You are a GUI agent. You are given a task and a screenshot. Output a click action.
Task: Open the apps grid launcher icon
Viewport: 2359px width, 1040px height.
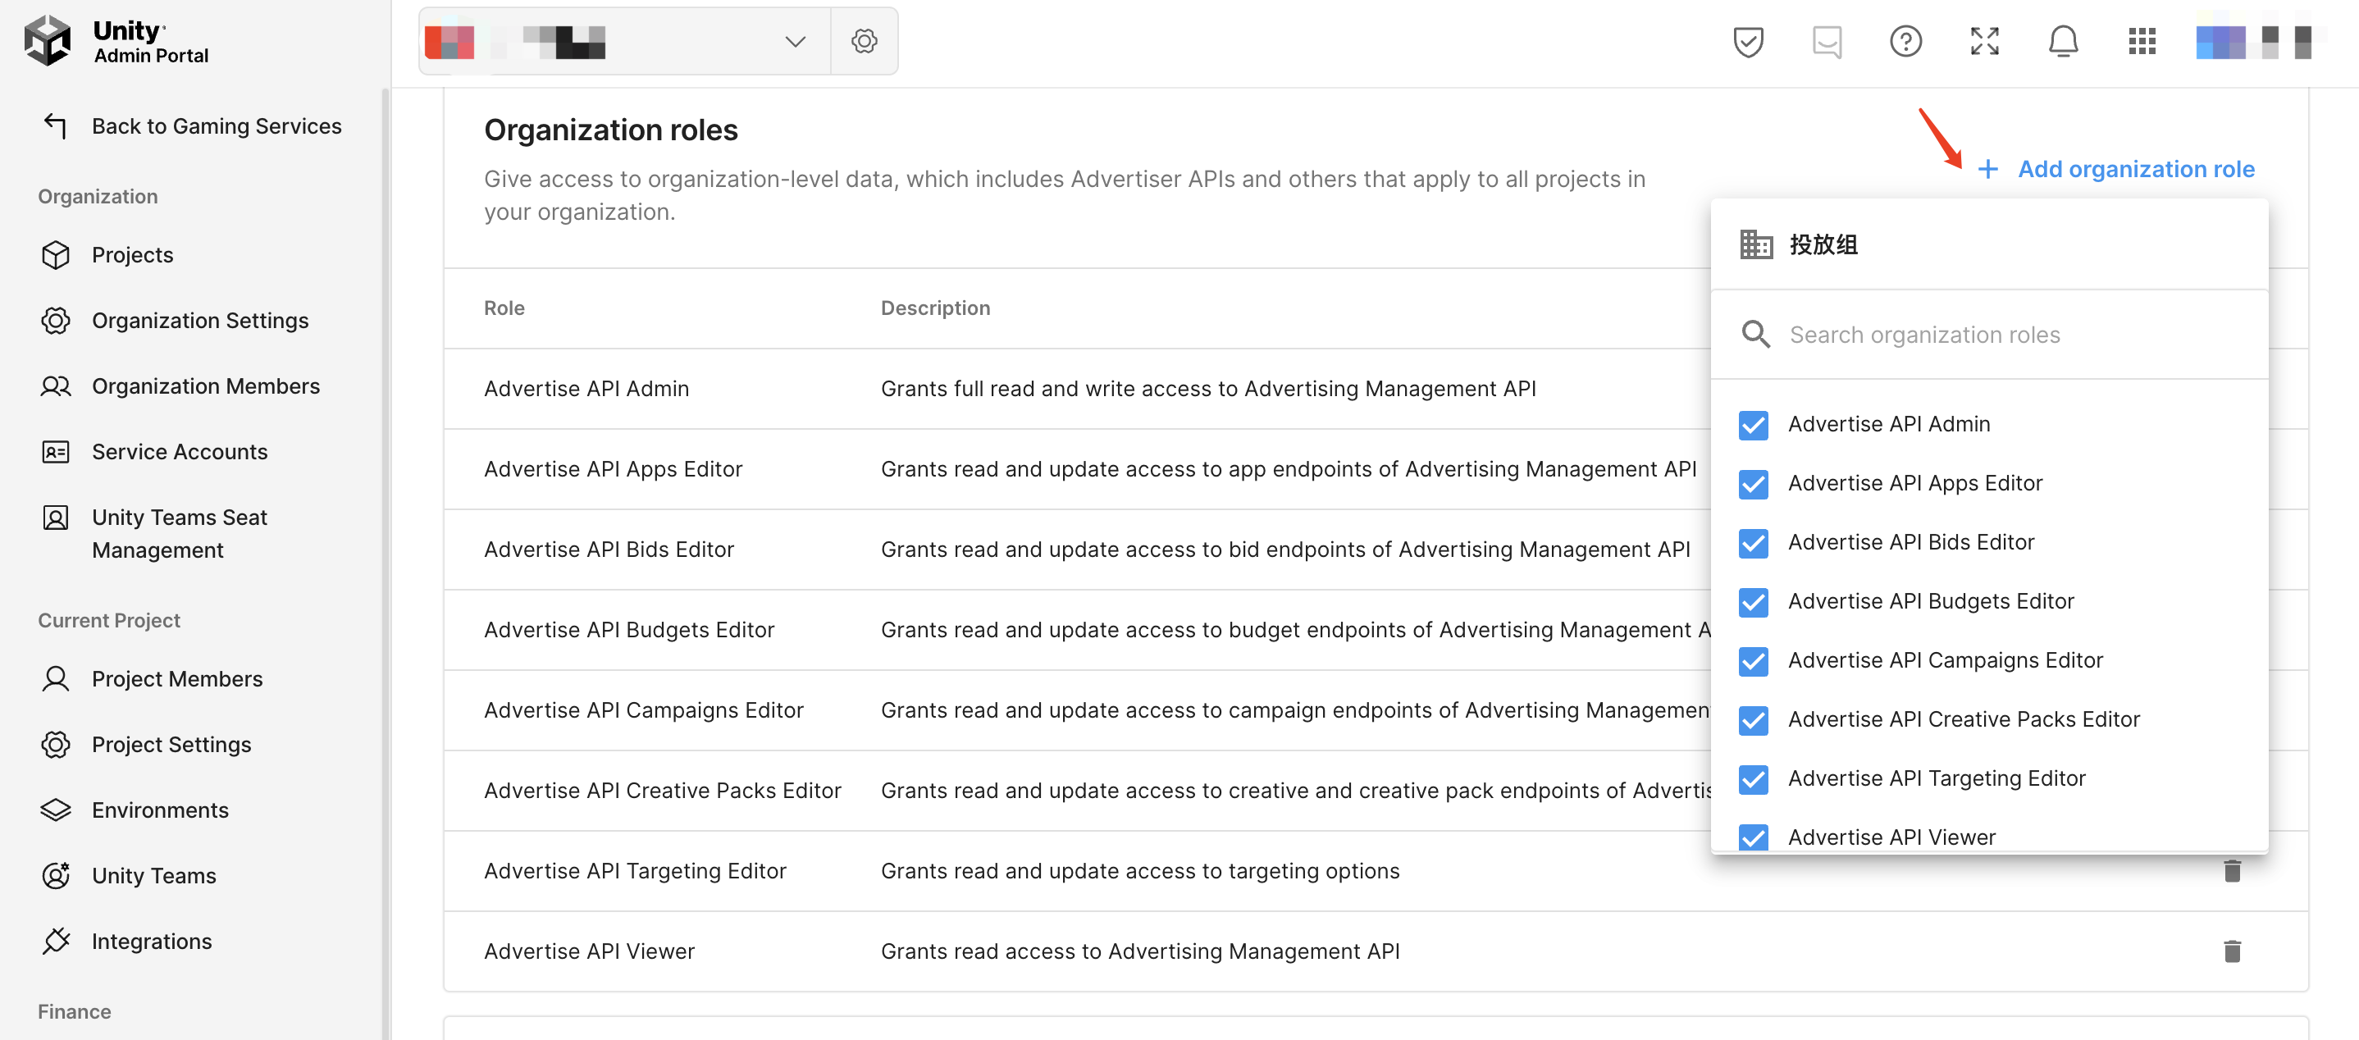tap(2142, 41)
